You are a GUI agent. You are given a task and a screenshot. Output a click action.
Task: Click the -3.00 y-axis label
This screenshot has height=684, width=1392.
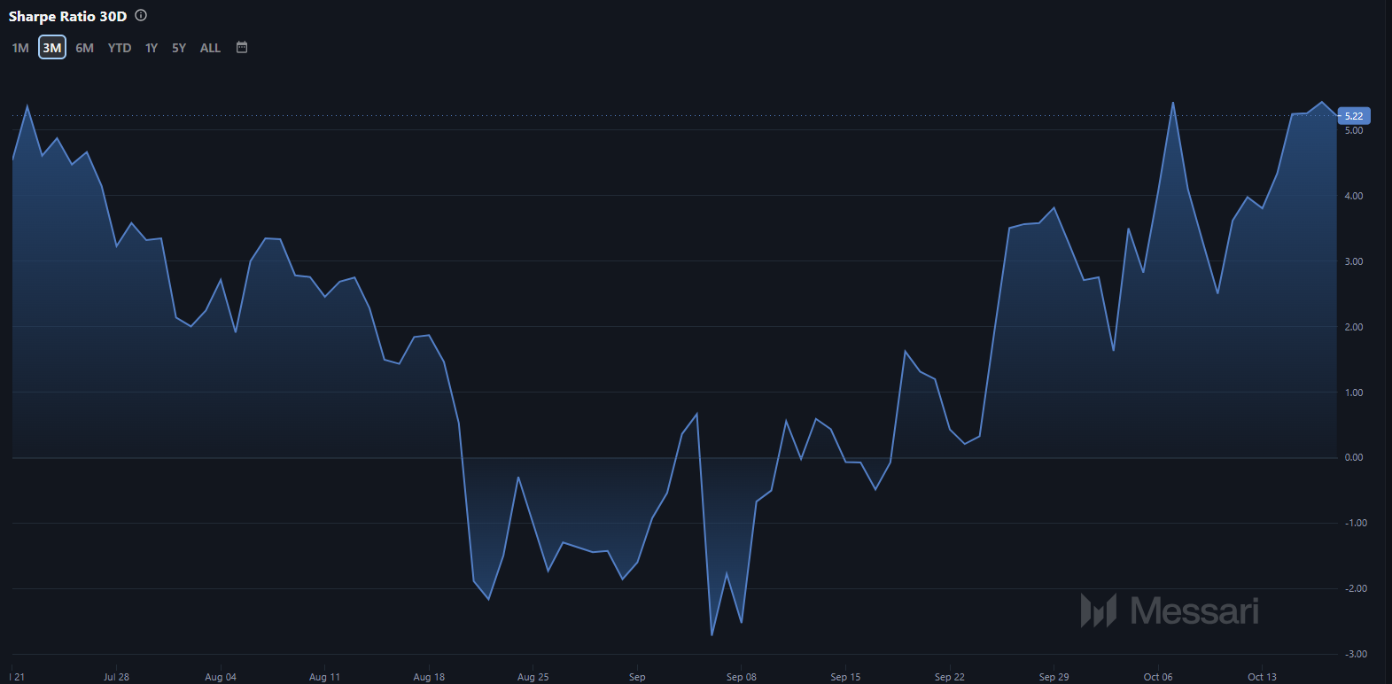coord(1356,654)
